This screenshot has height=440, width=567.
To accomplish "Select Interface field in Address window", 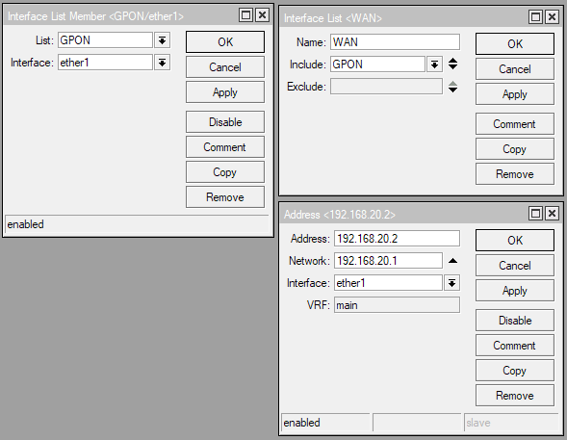I will click(388, 283).
